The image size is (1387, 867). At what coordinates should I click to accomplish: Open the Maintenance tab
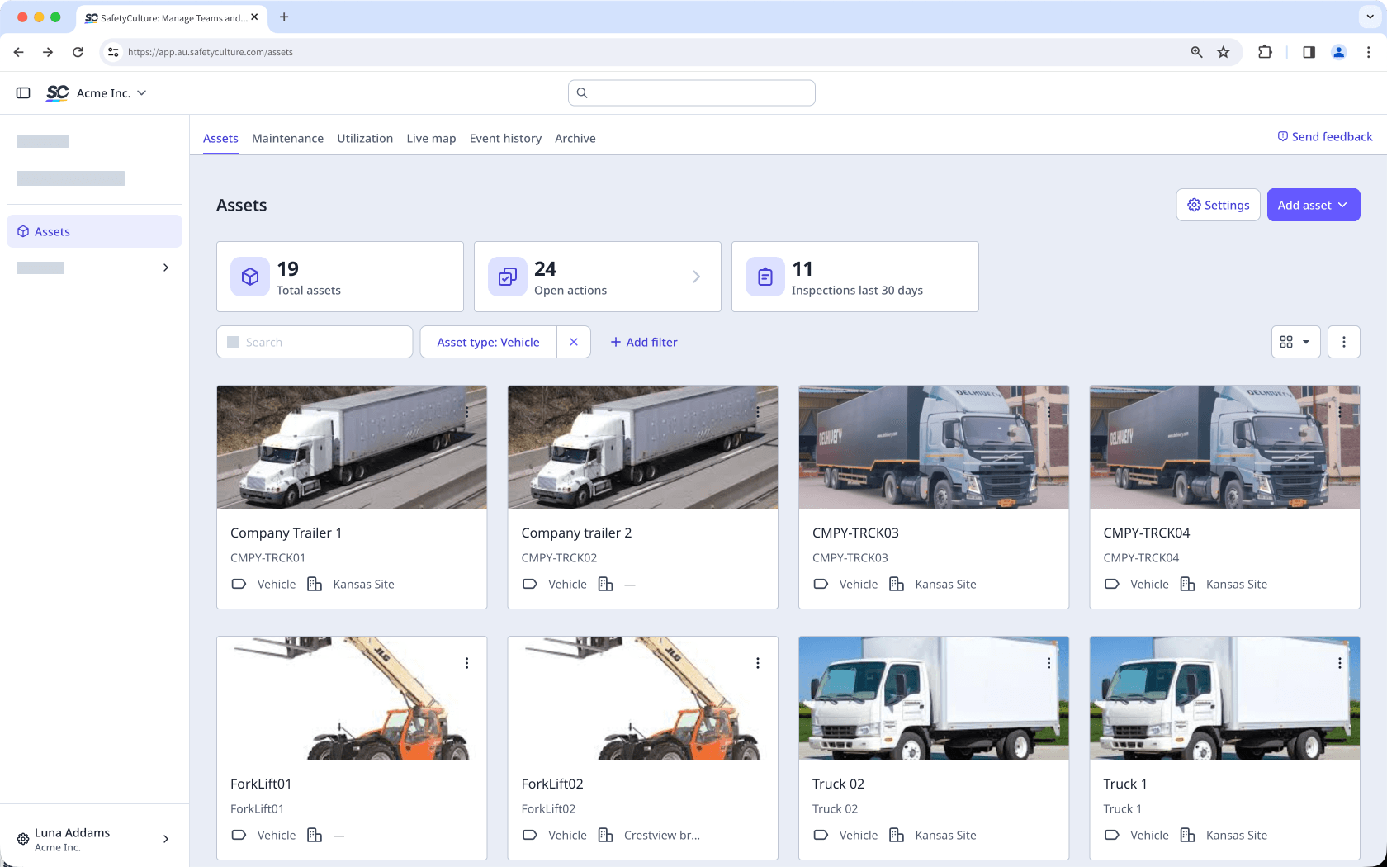pyautogui.click(x=287, y=138)
